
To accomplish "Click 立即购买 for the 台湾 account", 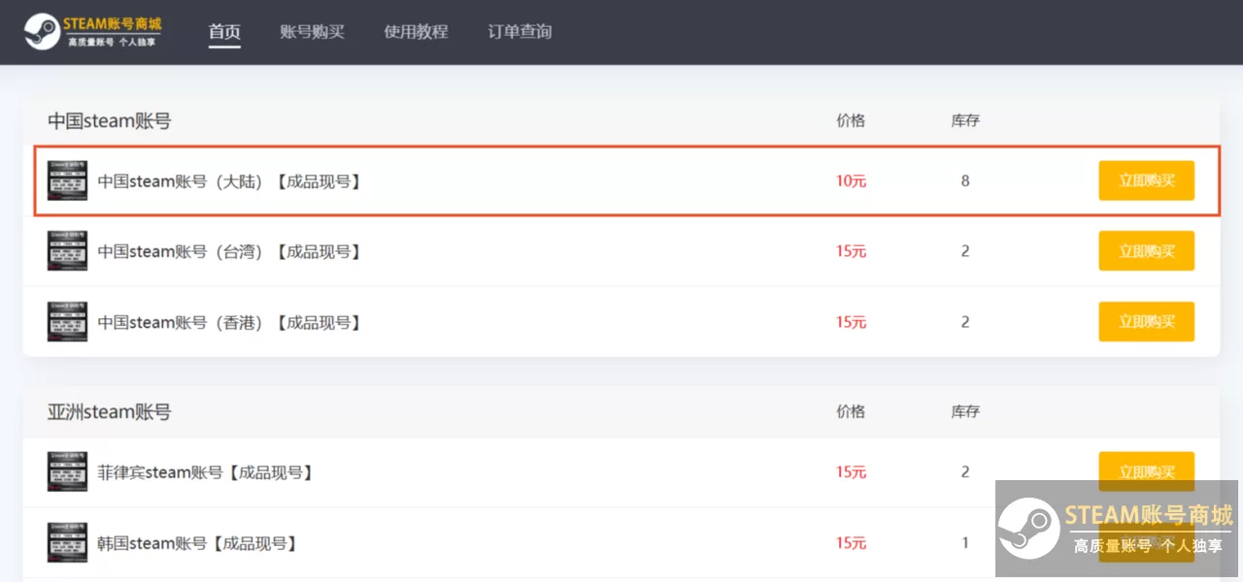I will [x=1146, y=250].
